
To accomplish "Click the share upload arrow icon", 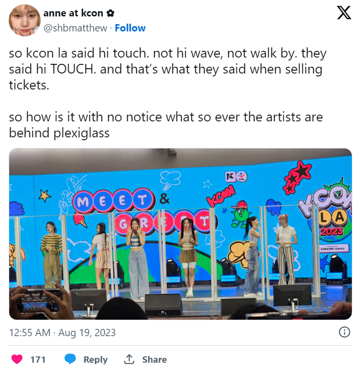I will (x=129, y=359).
